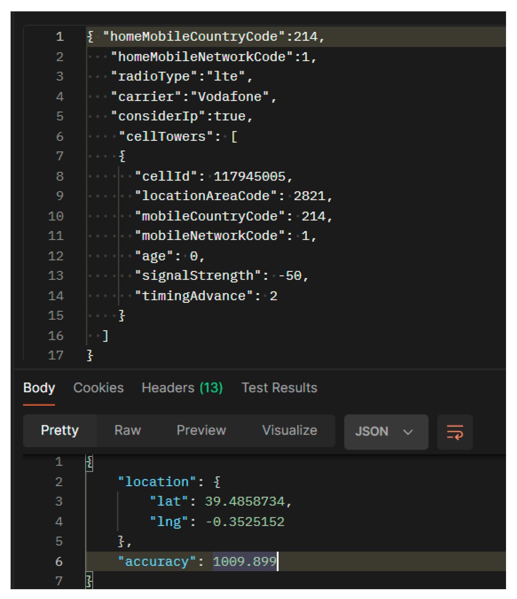Switch to the Test Results tab

pyautogui.click(x=279, y=388)
